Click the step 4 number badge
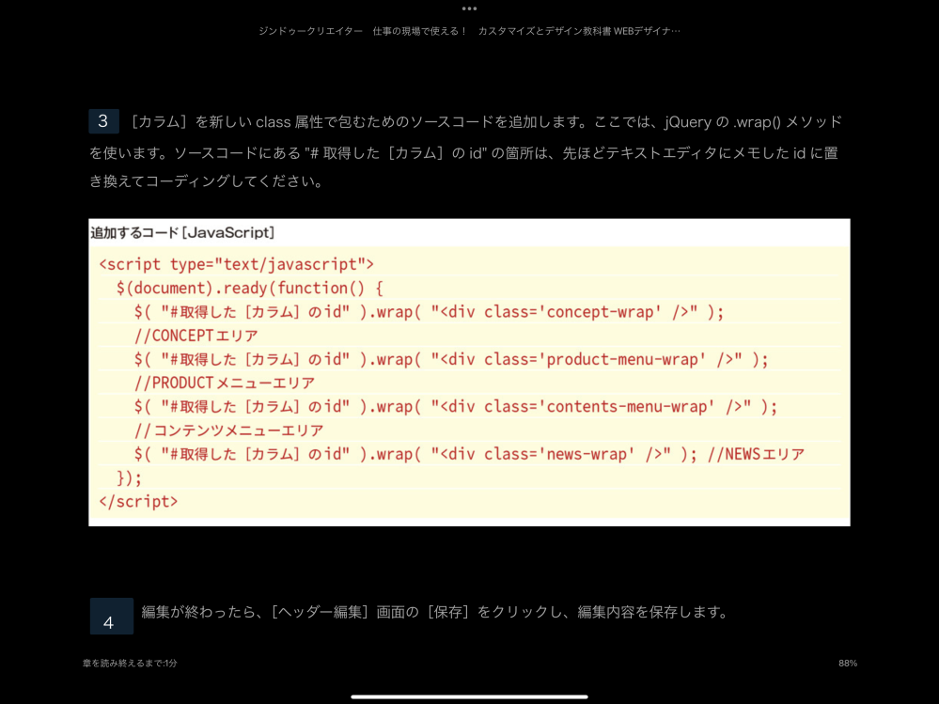Image resolution: width=939 pixels, height=704 pixels. point(110,618)
